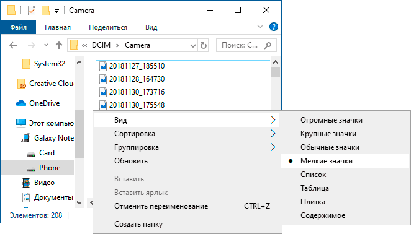Open the Сортировка submenu

point(186,134)
